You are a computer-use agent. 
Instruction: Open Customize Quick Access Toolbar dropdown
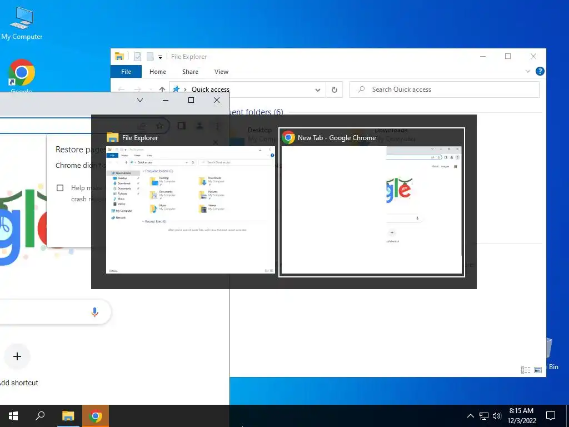[x=160, y=57]
